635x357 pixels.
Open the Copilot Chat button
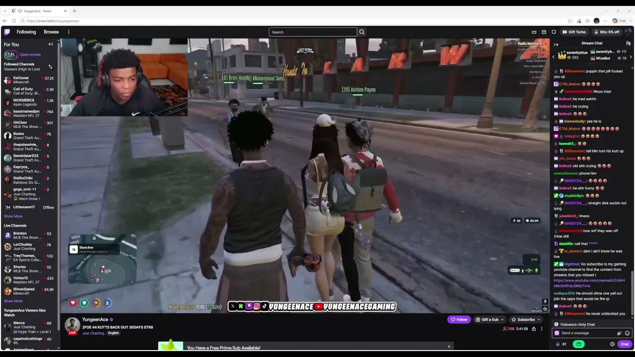tap(619, 21)
